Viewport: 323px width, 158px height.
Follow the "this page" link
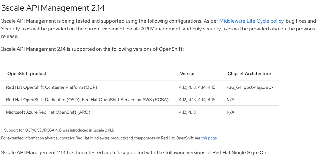point(209,138)
